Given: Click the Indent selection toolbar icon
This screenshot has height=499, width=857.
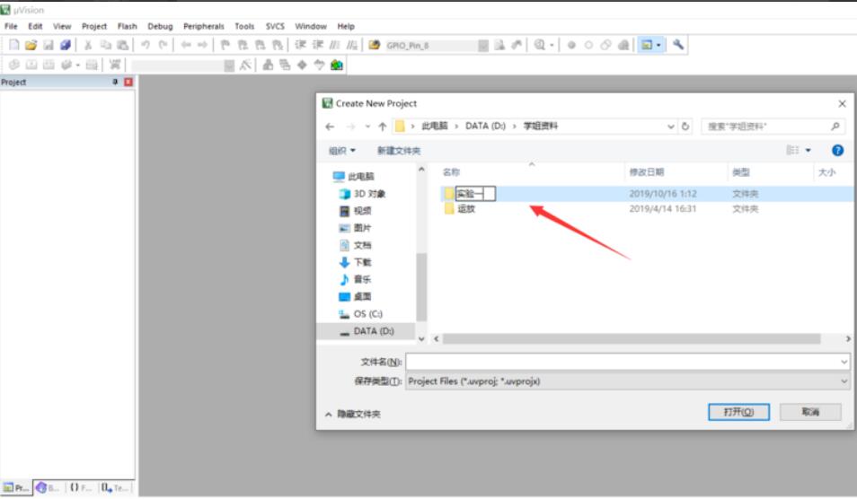Looking at the screenshot, I should pyautogui.click(x=300, y=45).
